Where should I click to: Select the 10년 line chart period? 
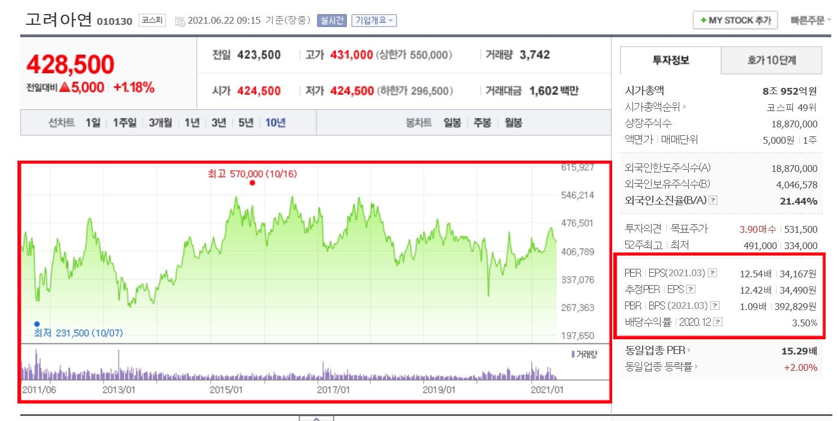[275, 123]
